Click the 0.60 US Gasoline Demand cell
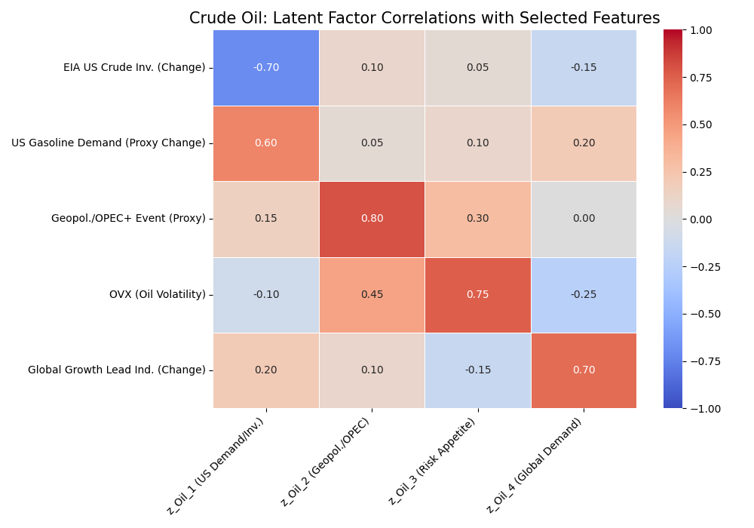 coord(265,143)
